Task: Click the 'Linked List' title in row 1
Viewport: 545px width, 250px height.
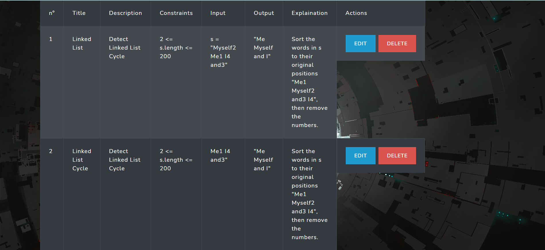Action: [x=82, y=43]
